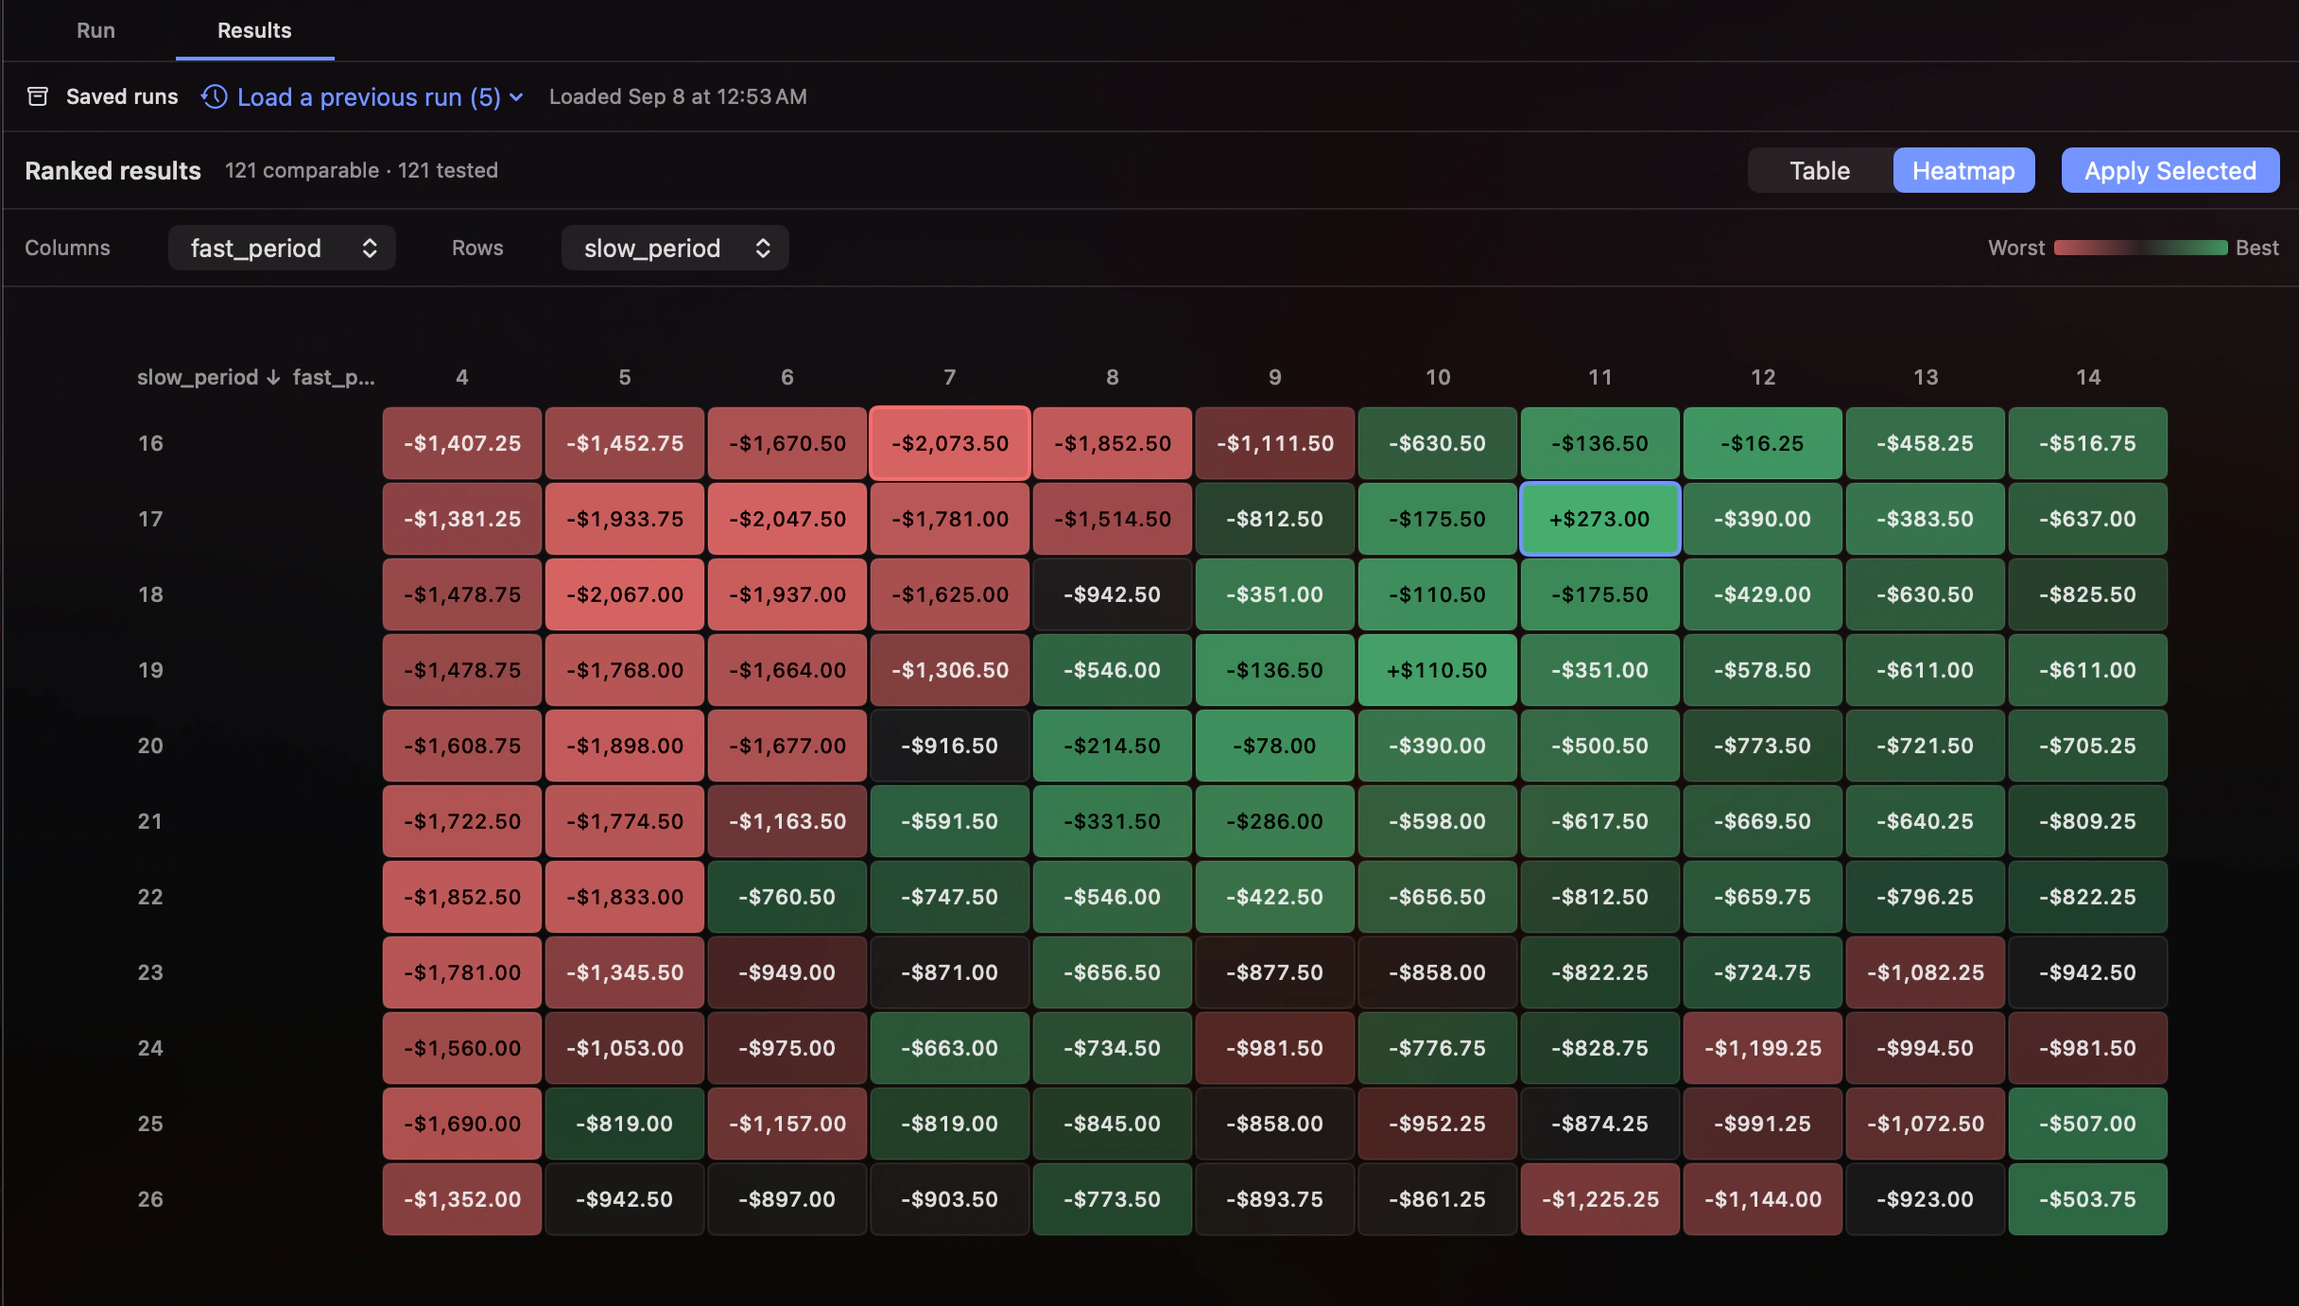This screenshot has height=1306, width=2299.
Task: Click the 121 comparable · 121 tested text
Action: [361, 170]
